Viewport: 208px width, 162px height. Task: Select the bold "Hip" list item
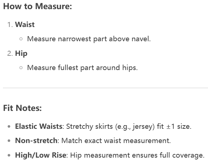tap(21, 54)
